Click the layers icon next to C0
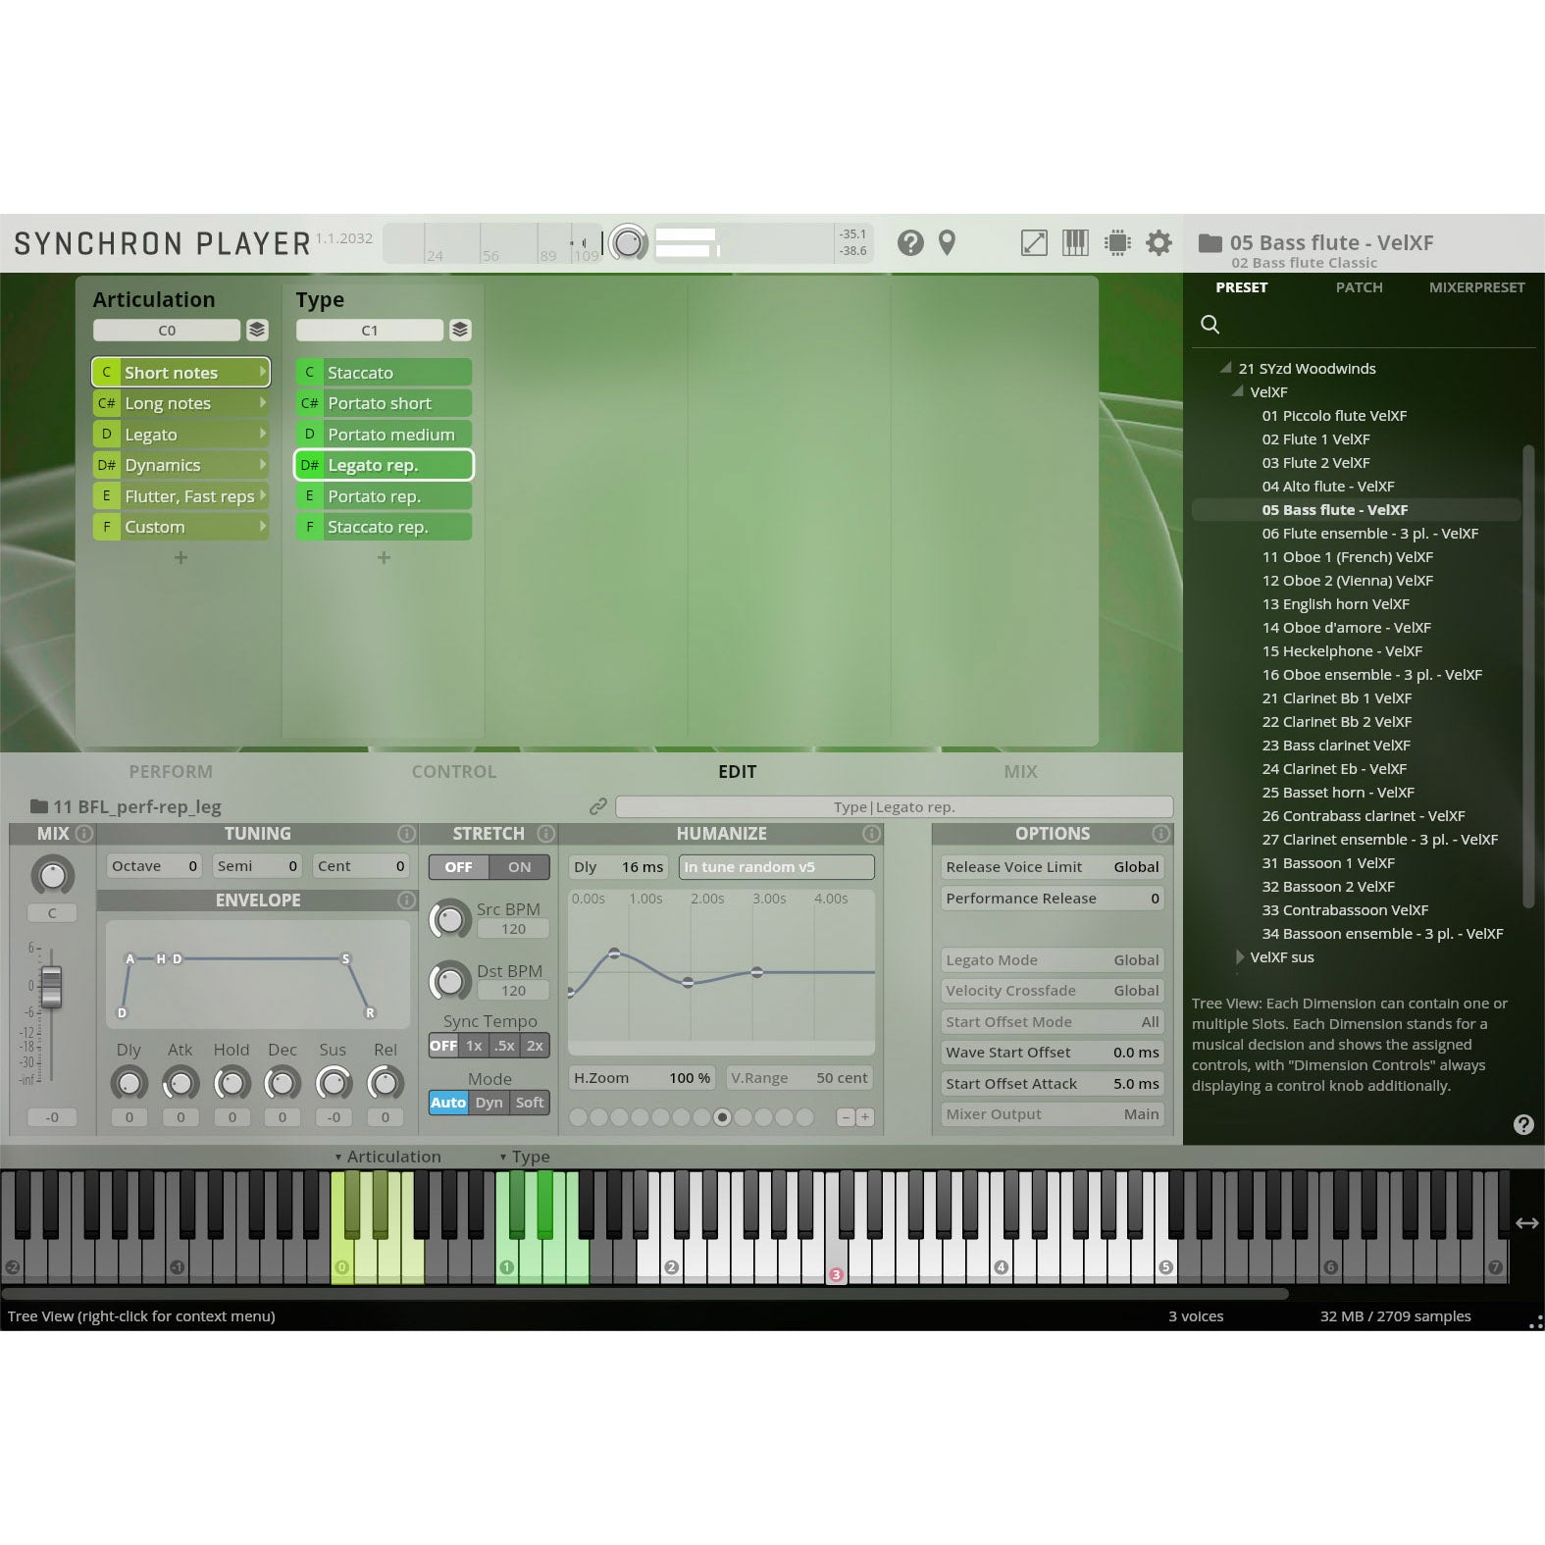 tap(257, 330)
